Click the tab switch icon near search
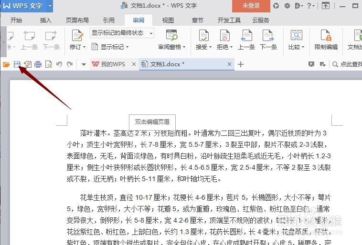Image resolution: width=362 pixels, height=245 pixels. point(322,64)
